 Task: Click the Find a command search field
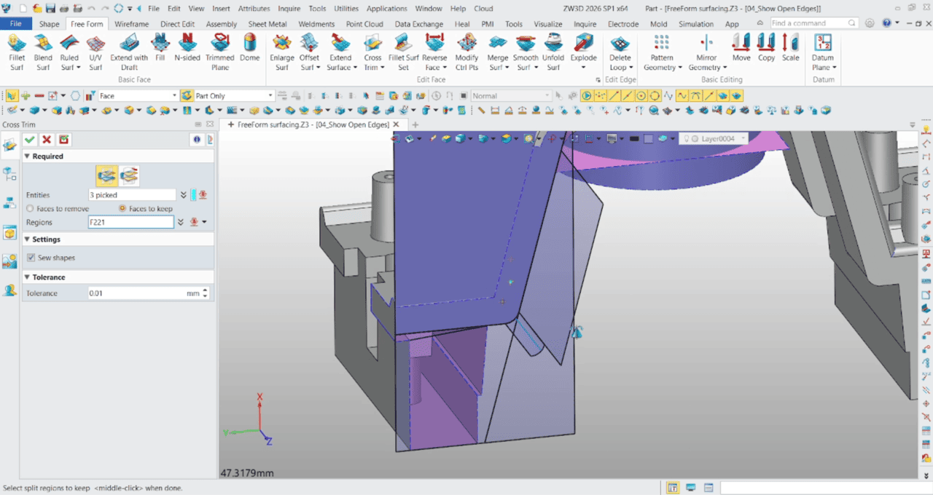808,23
